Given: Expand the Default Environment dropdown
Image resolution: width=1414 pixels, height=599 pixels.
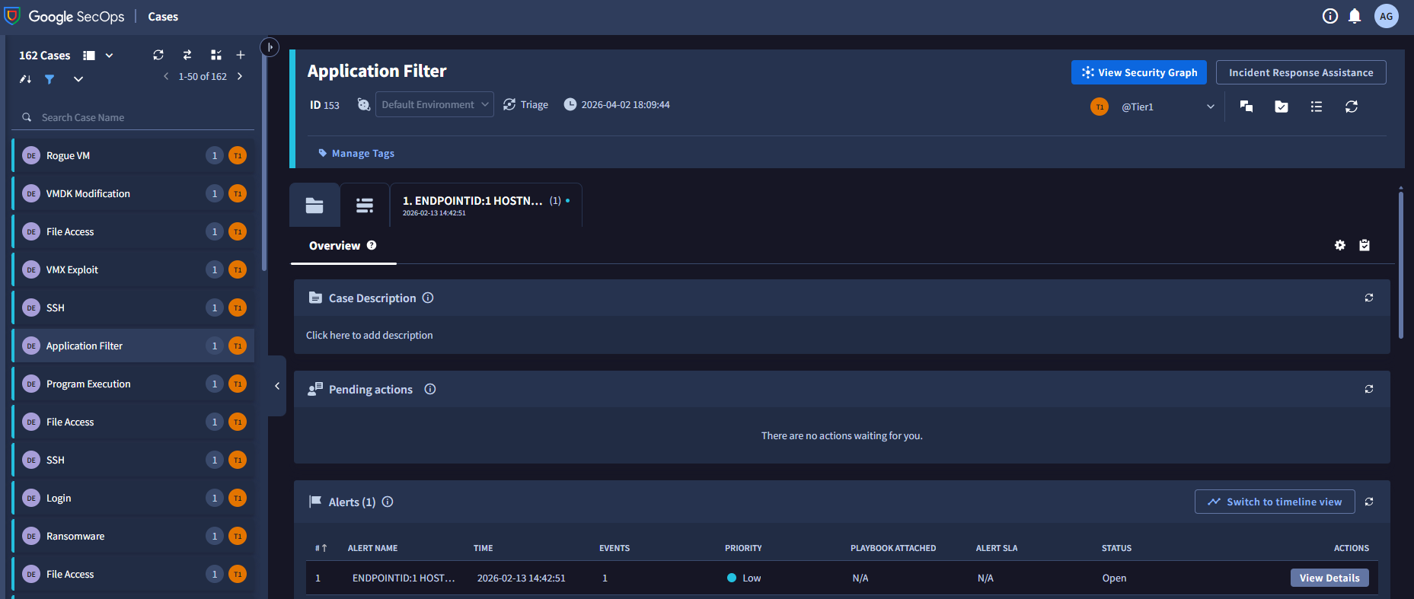Looking at the screenshot, I should click(x=434, y=104).
